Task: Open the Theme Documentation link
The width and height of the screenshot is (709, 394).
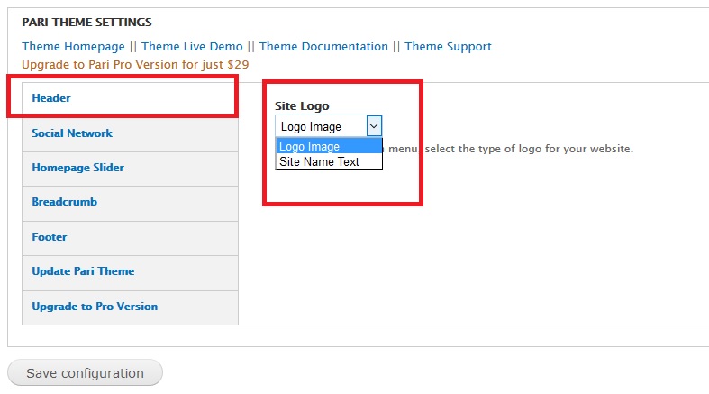Action: (x=323, y=46)
